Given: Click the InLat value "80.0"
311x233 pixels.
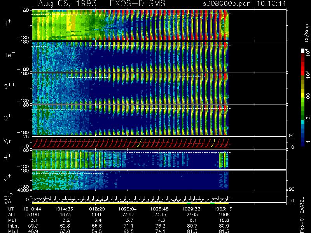Looking at the screenshot, I should 224,226.
